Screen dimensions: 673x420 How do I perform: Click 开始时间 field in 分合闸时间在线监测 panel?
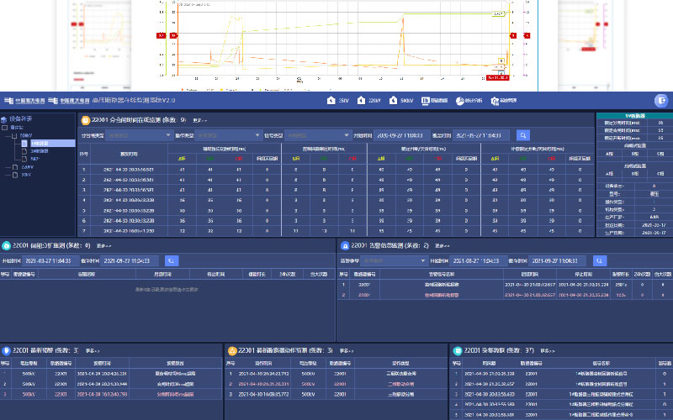click(x=399, y=134)
